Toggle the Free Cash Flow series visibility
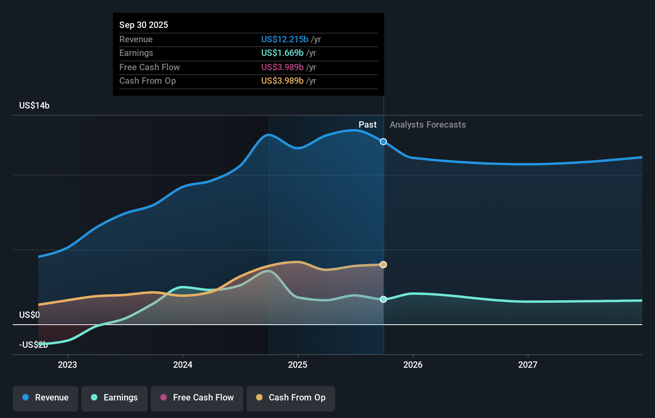655x418 pixels. [x=197, y=398]
